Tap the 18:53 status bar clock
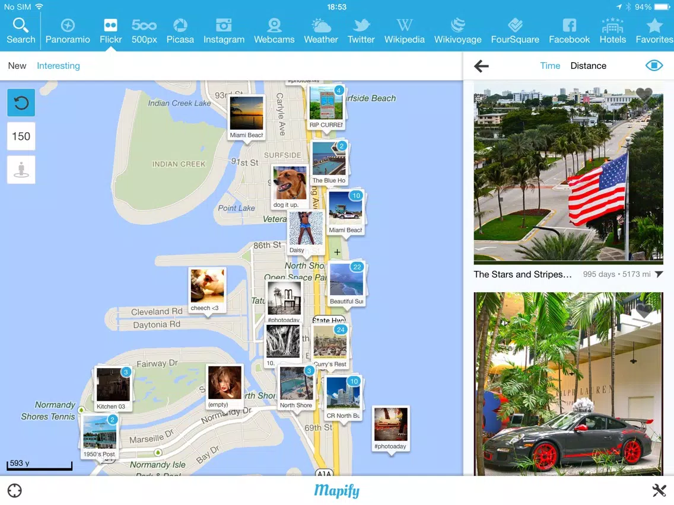The image size is (674, 505). pyautogui.click(x=336, y=7)
